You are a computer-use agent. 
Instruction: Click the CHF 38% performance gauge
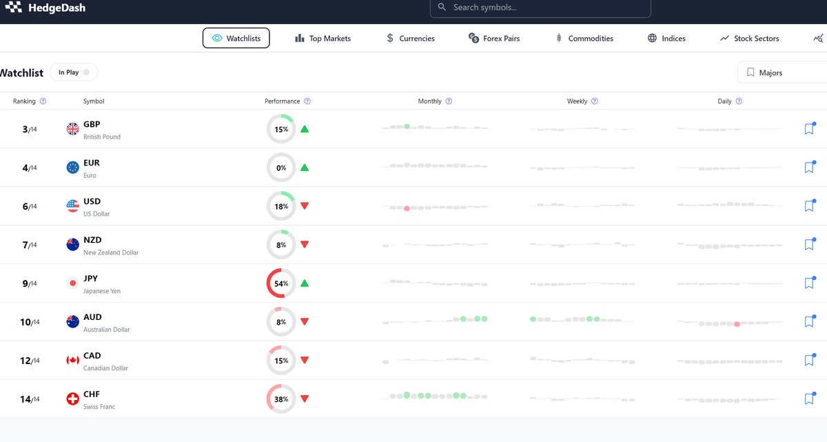point(281,399)
